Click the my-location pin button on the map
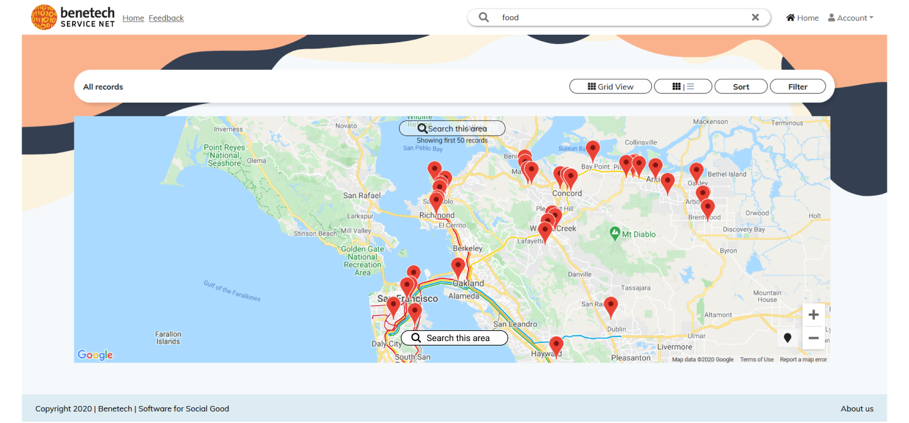The image size is (909, 423). click(788, 338)
